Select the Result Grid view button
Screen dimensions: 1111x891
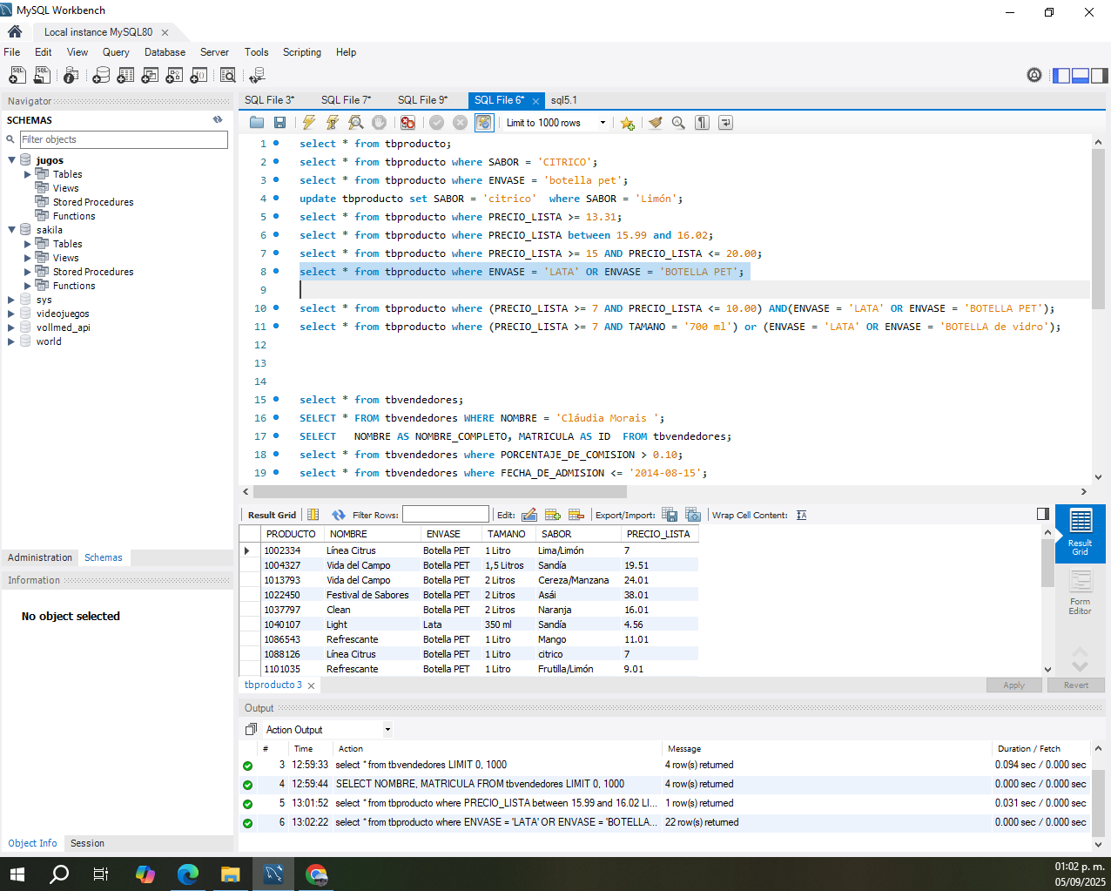1081,533
